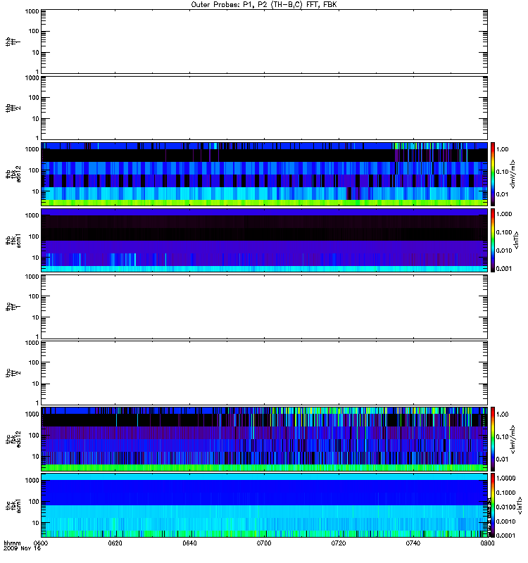Click '1.00' on the thc edc12 color scale
Viewport: 528px width, 563px height.
tap(503, 415)
